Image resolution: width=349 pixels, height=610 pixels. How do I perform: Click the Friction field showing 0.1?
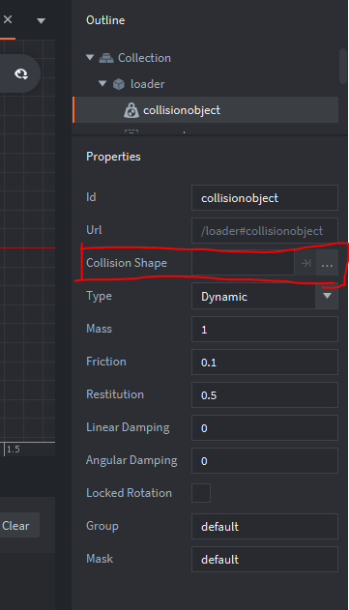click(x=265, y=362)
